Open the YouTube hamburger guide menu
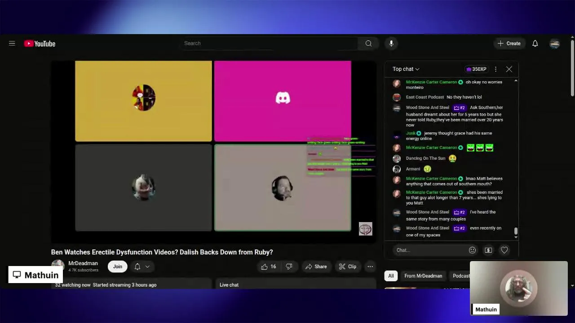 [12, 44]
